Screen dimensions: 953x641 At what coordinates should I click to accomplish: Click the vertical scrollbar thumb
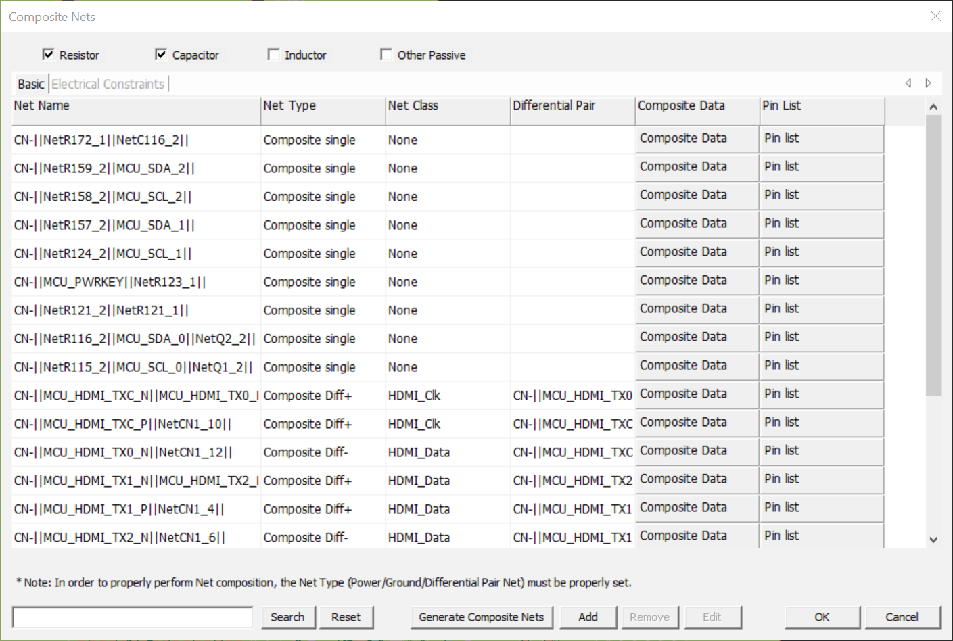coord(933,254)
